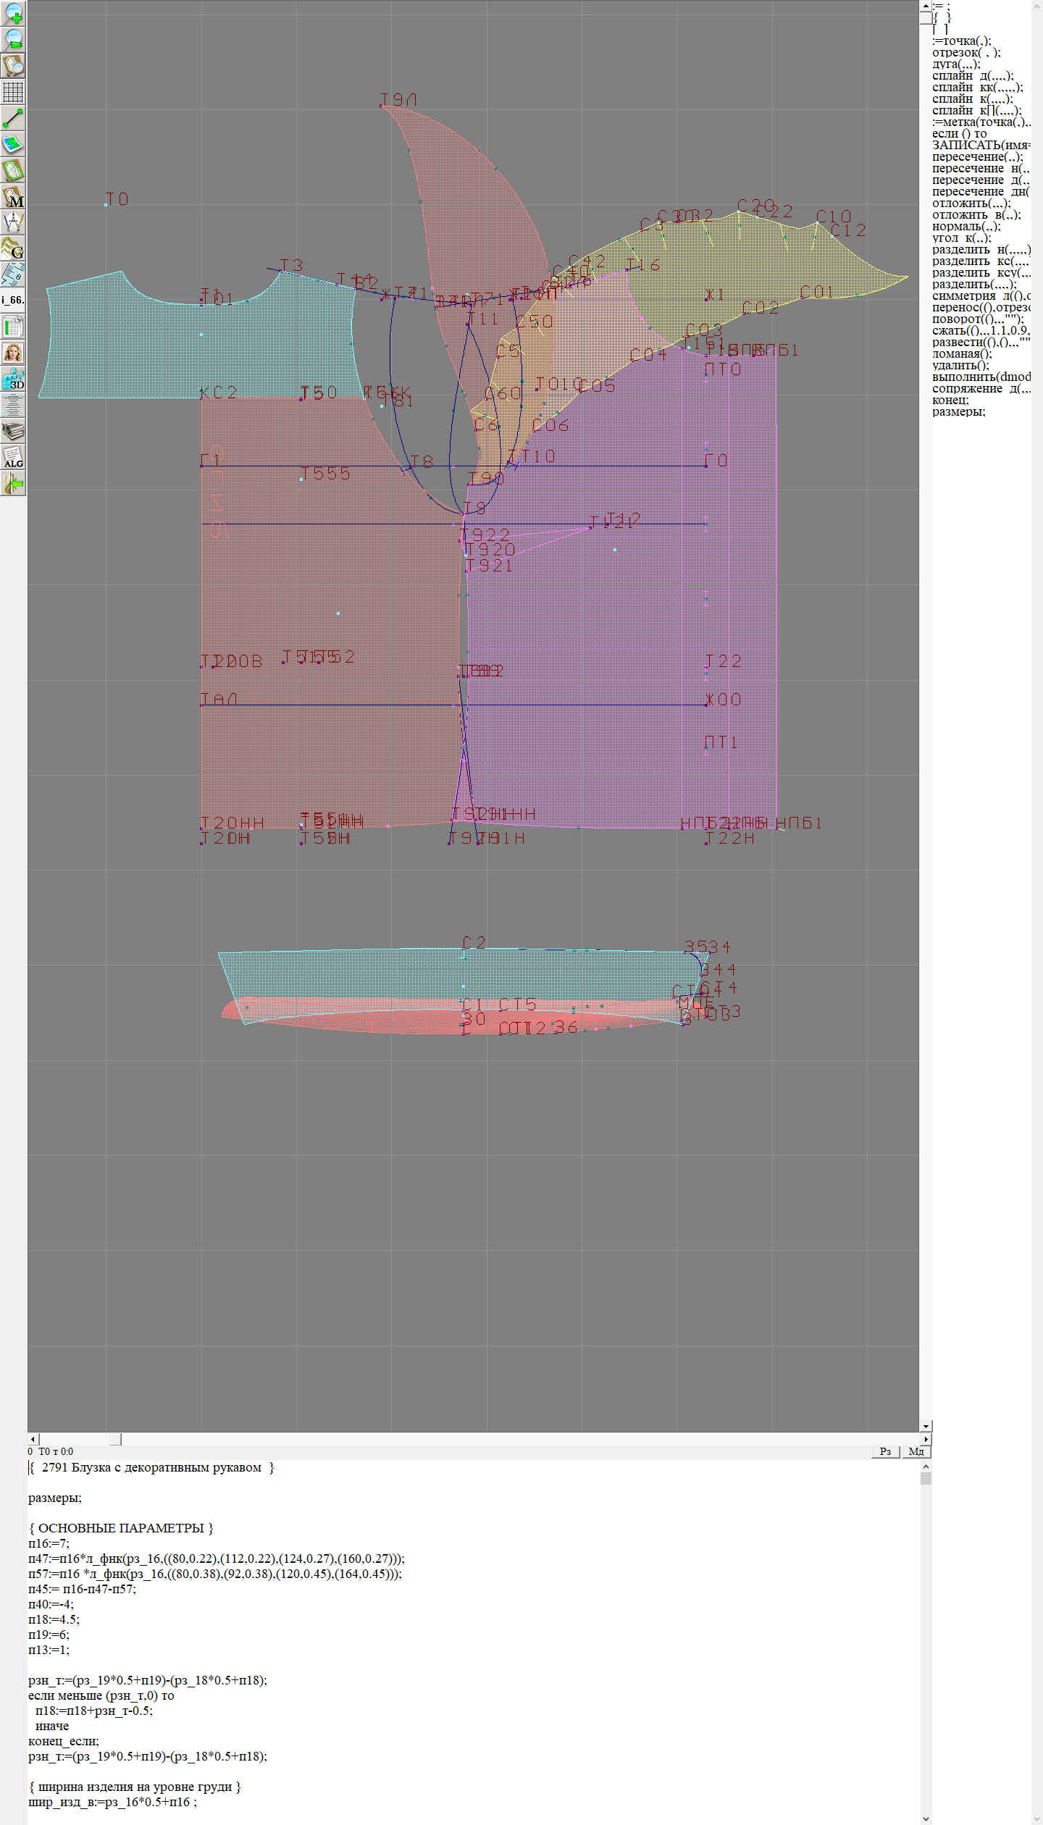Open the pattern pieces 'M' tool
This screenshot has width=1043, height=1825.
tap(13, 197)
